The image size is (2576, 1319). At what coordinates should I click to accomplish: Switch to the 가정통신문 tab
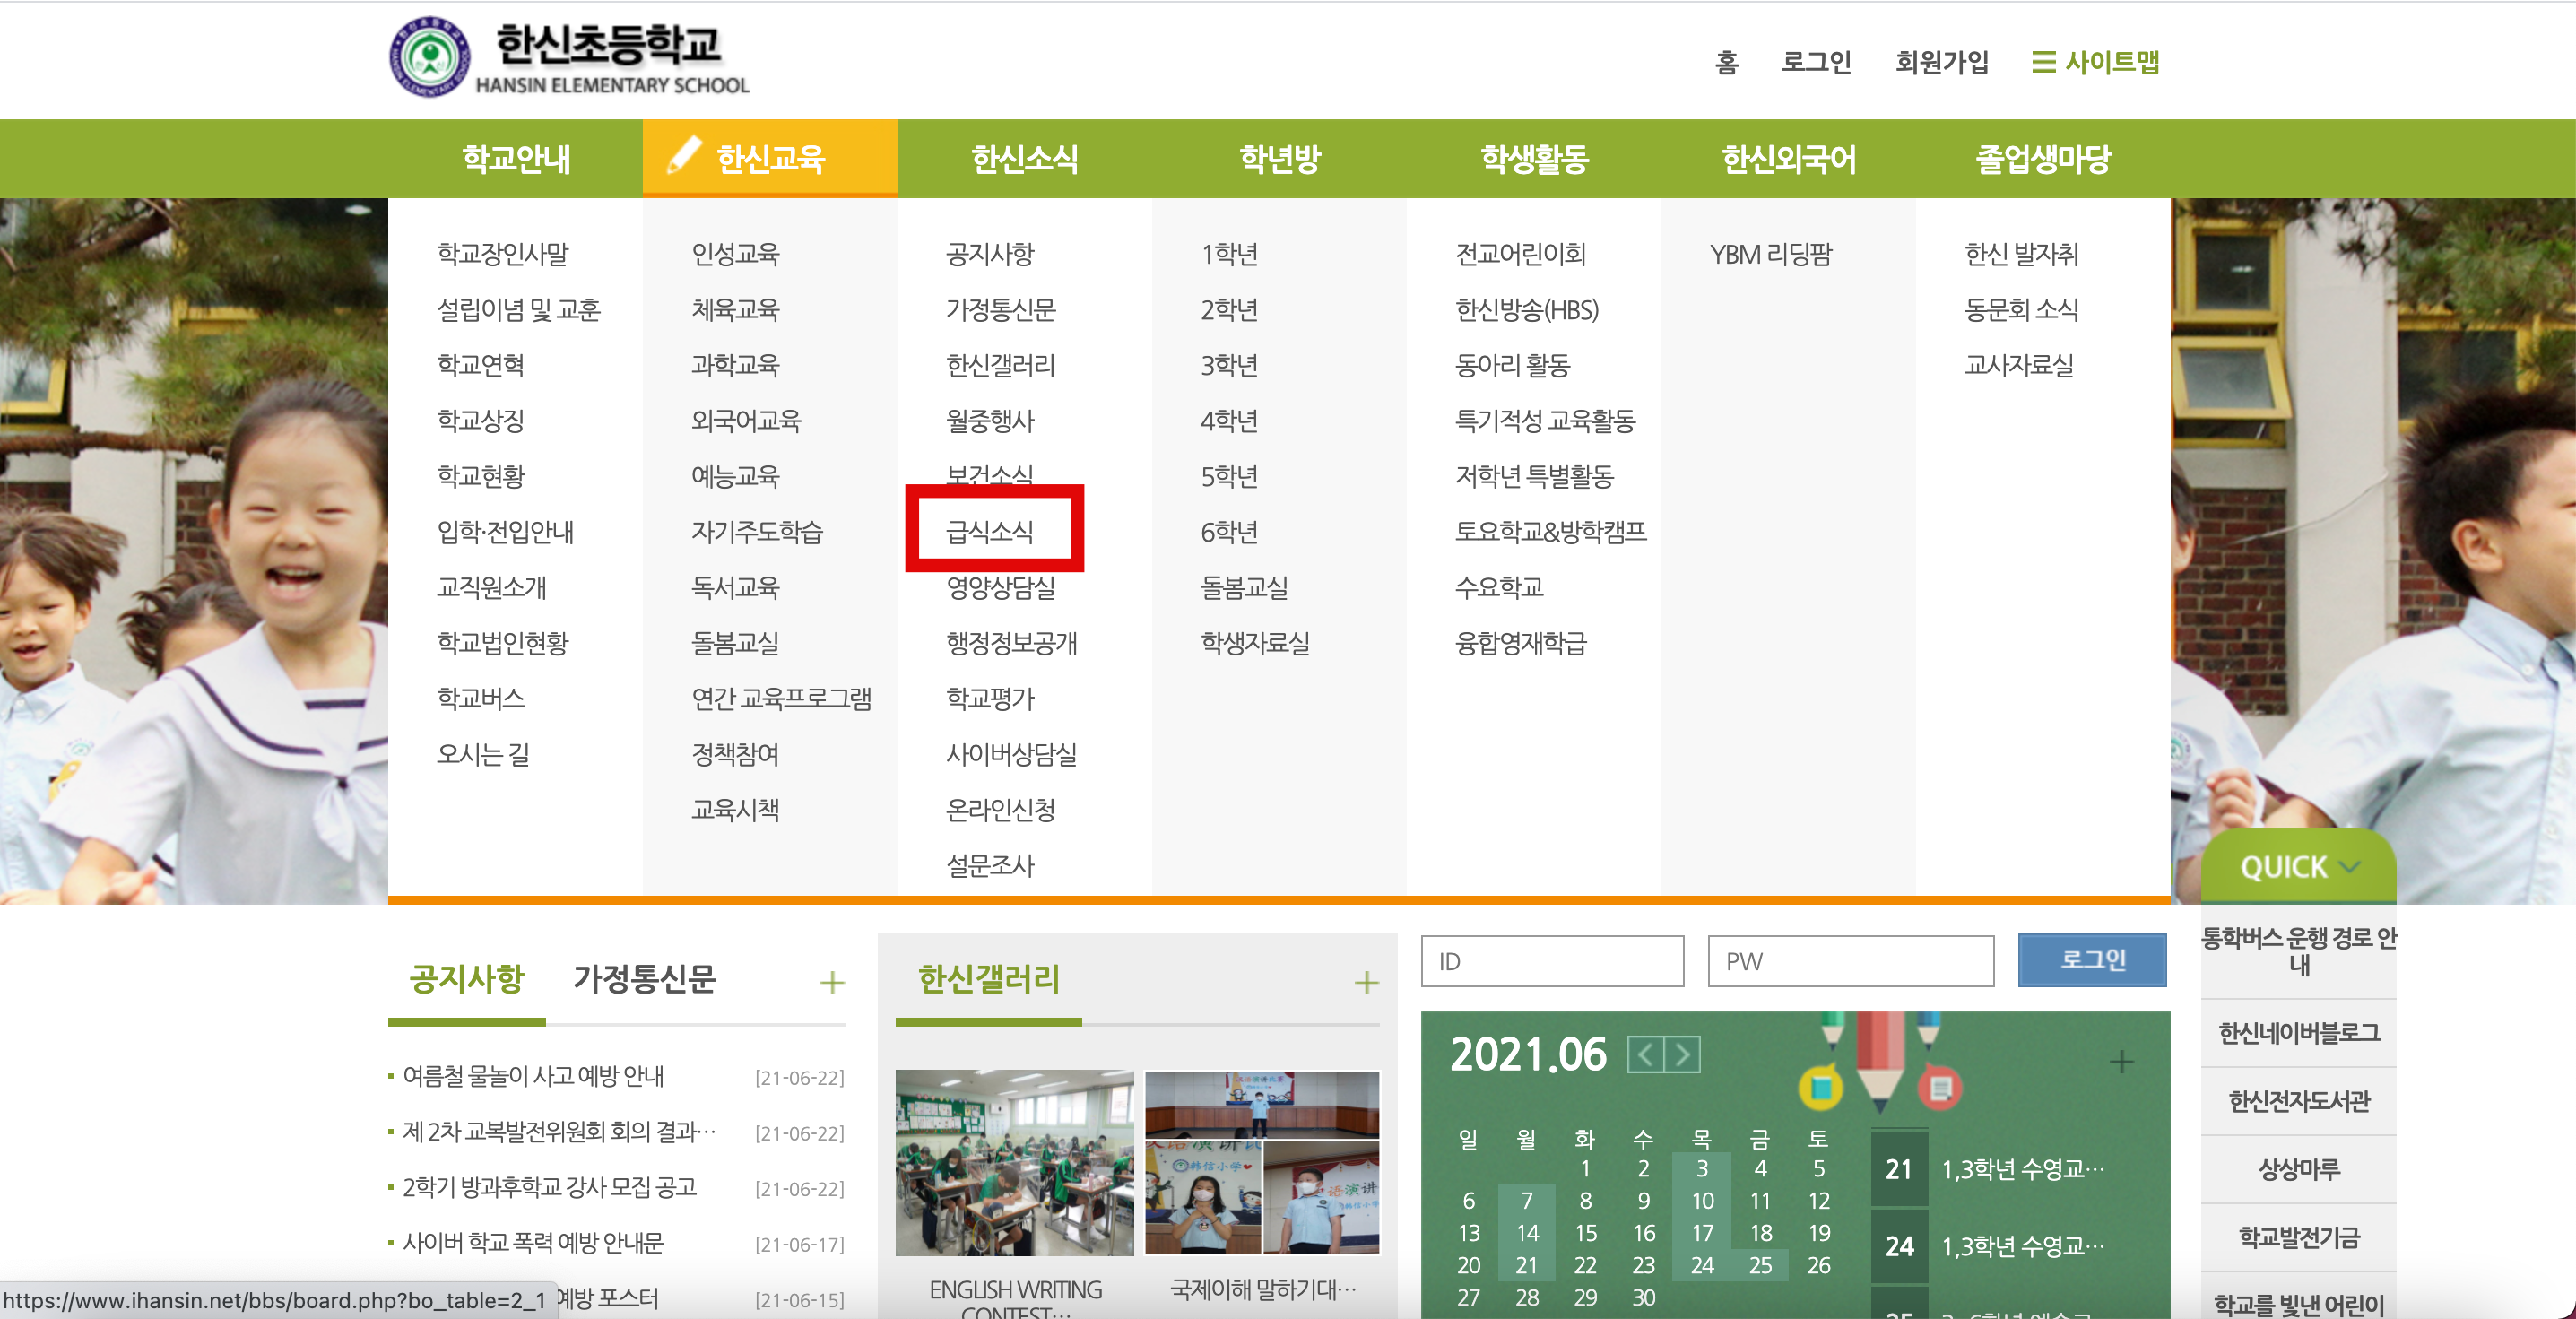coord(644,978)
